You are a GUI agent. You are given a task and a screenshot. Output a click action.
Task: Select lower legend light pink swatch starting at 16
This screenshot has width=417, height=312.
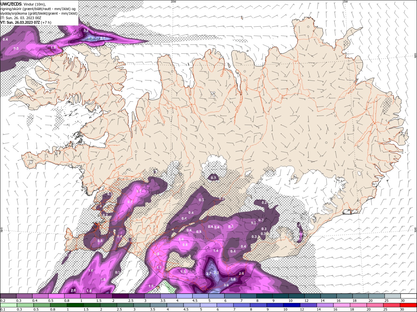[341, 305]
